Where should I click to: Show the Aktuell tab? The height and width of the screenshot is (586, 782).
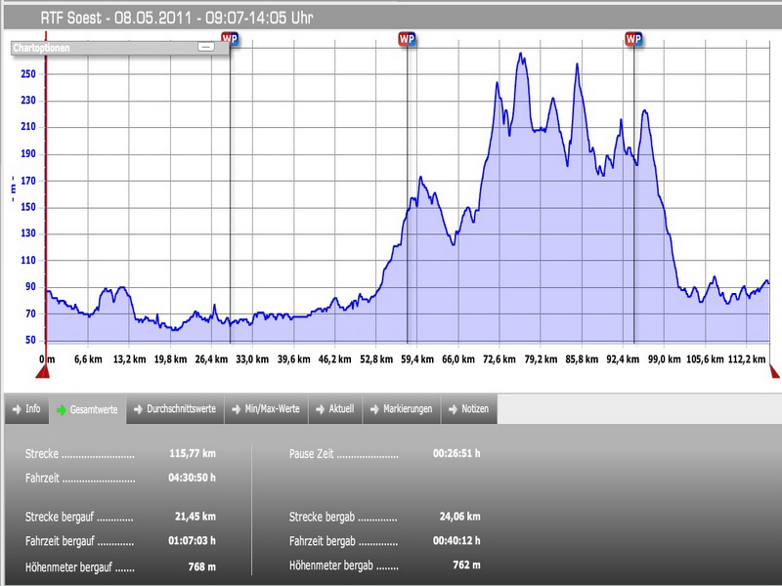[x=334, y=409]
